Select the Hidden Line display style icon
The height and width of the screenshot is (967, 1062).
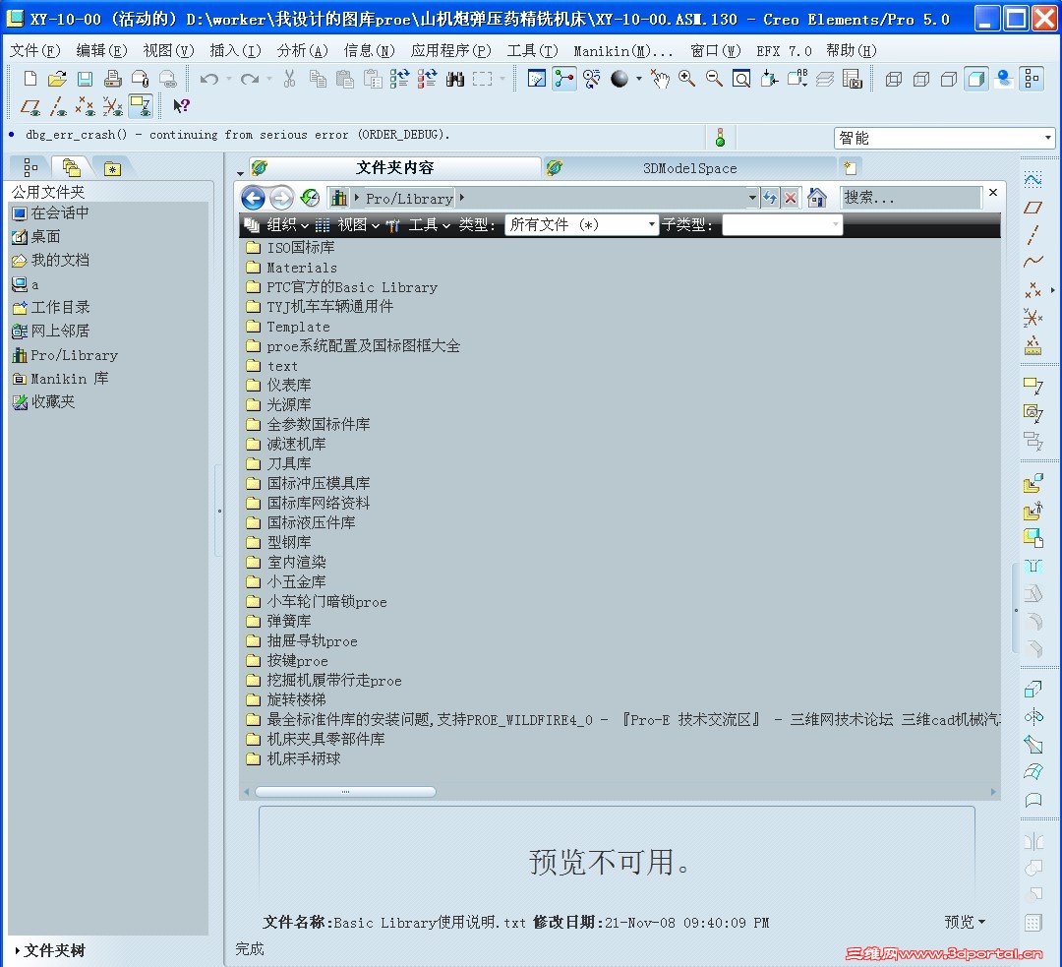(x=921, y=79)
